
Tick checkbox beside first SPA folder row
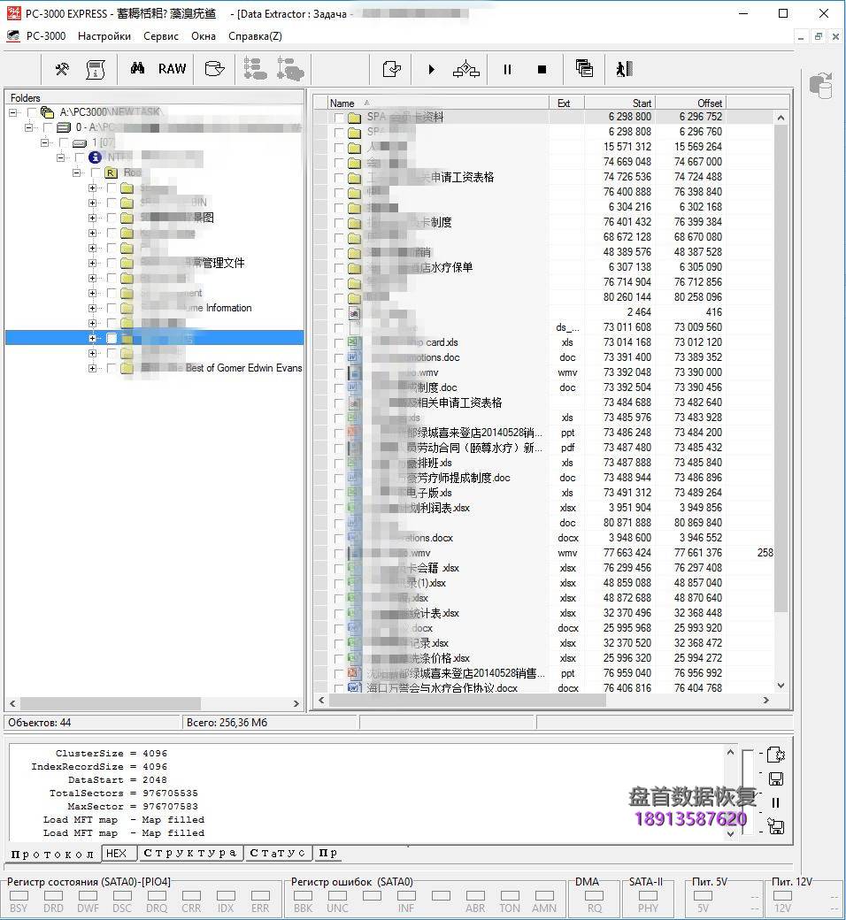339,118
